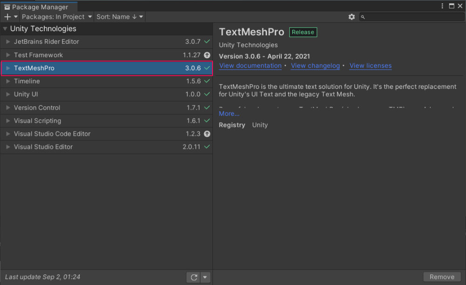
Task: Click the Unity UI installed checkmark
Action: coord(207,94)
